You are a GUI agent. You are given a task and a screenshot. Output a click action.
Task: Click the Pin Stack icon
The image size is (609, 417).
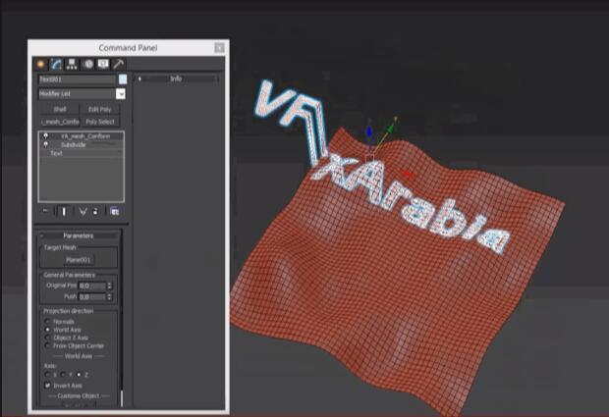coord(45,211)
